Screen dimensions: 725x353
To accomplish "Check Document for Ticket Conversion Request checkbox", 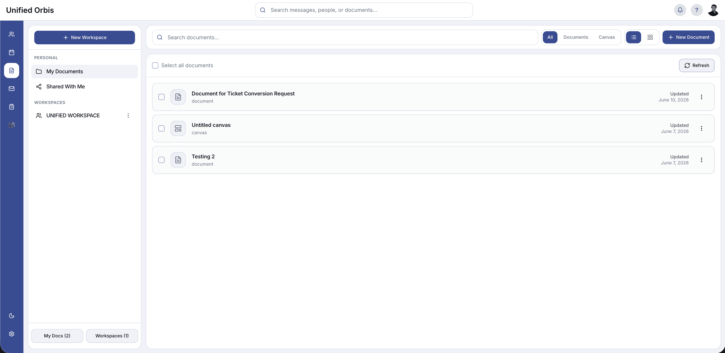I will [x=161, y=97].
